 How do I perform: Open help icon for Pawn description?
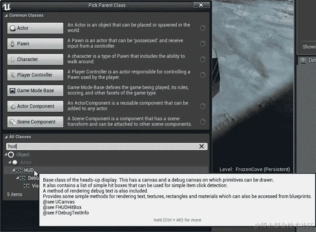(203, 43)
